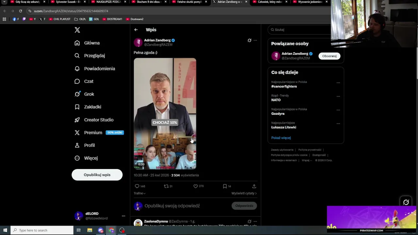The height and width of the screenshot is (235, 418).
Task: Open Chrome from the taskbar
Action: tap(111, 230)
